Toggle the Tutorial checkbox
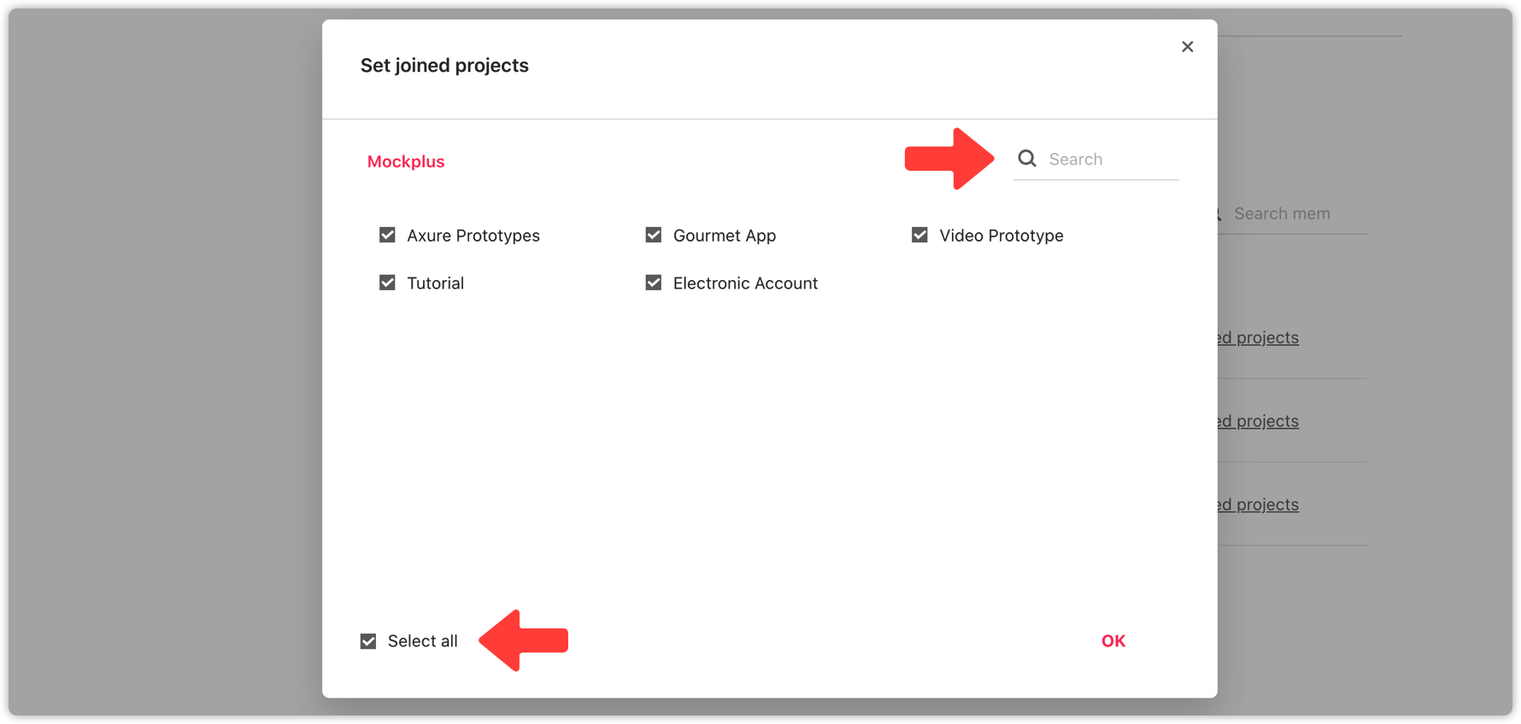The image size is (1521, 724). pos(387,283)
